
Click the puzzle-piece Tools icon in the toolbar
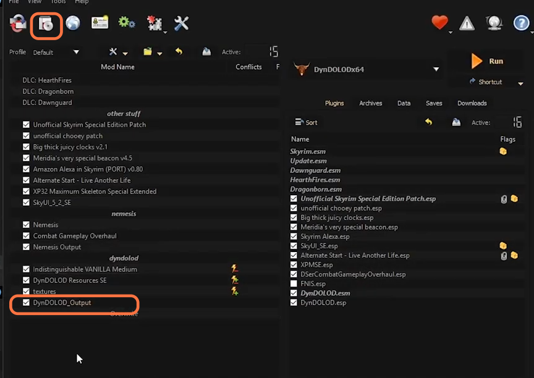pos(155,23)
